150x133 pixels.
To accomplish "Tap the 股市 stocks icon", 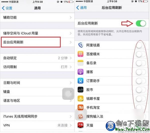I will click(x=80, y=90).
